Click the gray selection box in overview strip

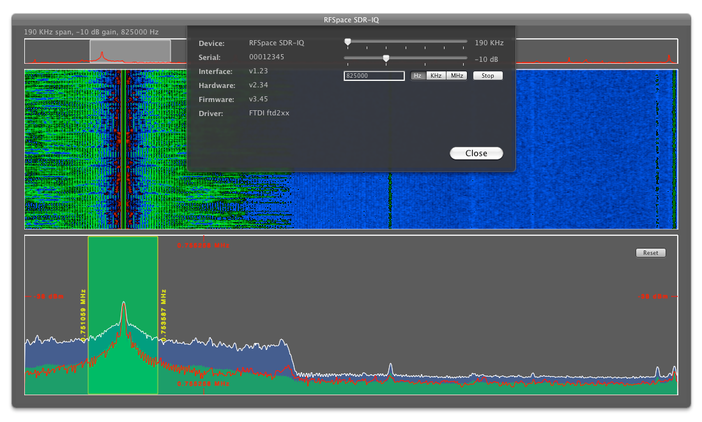130,51
